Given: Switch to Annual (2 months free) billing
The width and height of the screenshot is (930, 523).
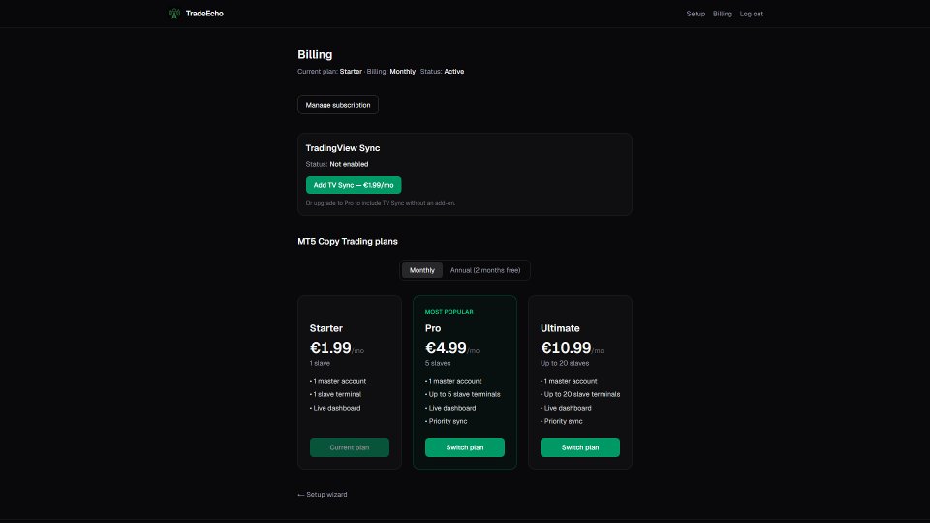Looking at the screenshot, I should coord(485,270).
